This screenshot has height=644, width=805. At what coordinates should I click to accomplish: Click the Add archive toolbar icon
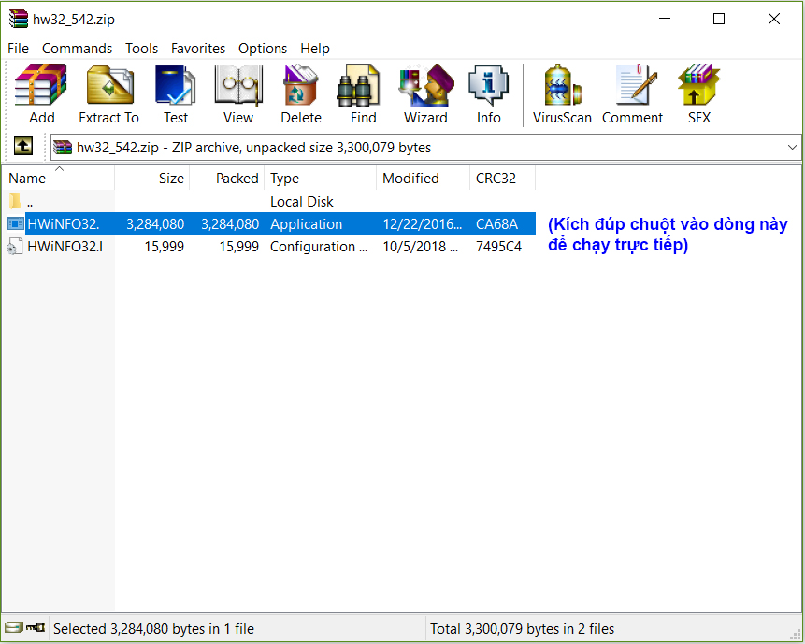click(41, 93)
